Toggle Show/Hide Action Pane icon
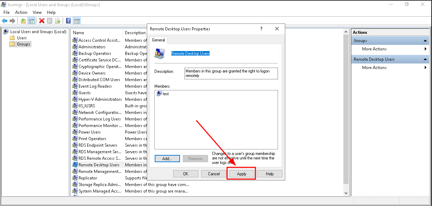The height and width of the screenshot is (206, 432). point(77,21)
